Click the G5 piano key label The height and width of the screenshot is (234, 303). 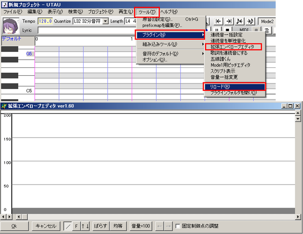click(29, 54)
